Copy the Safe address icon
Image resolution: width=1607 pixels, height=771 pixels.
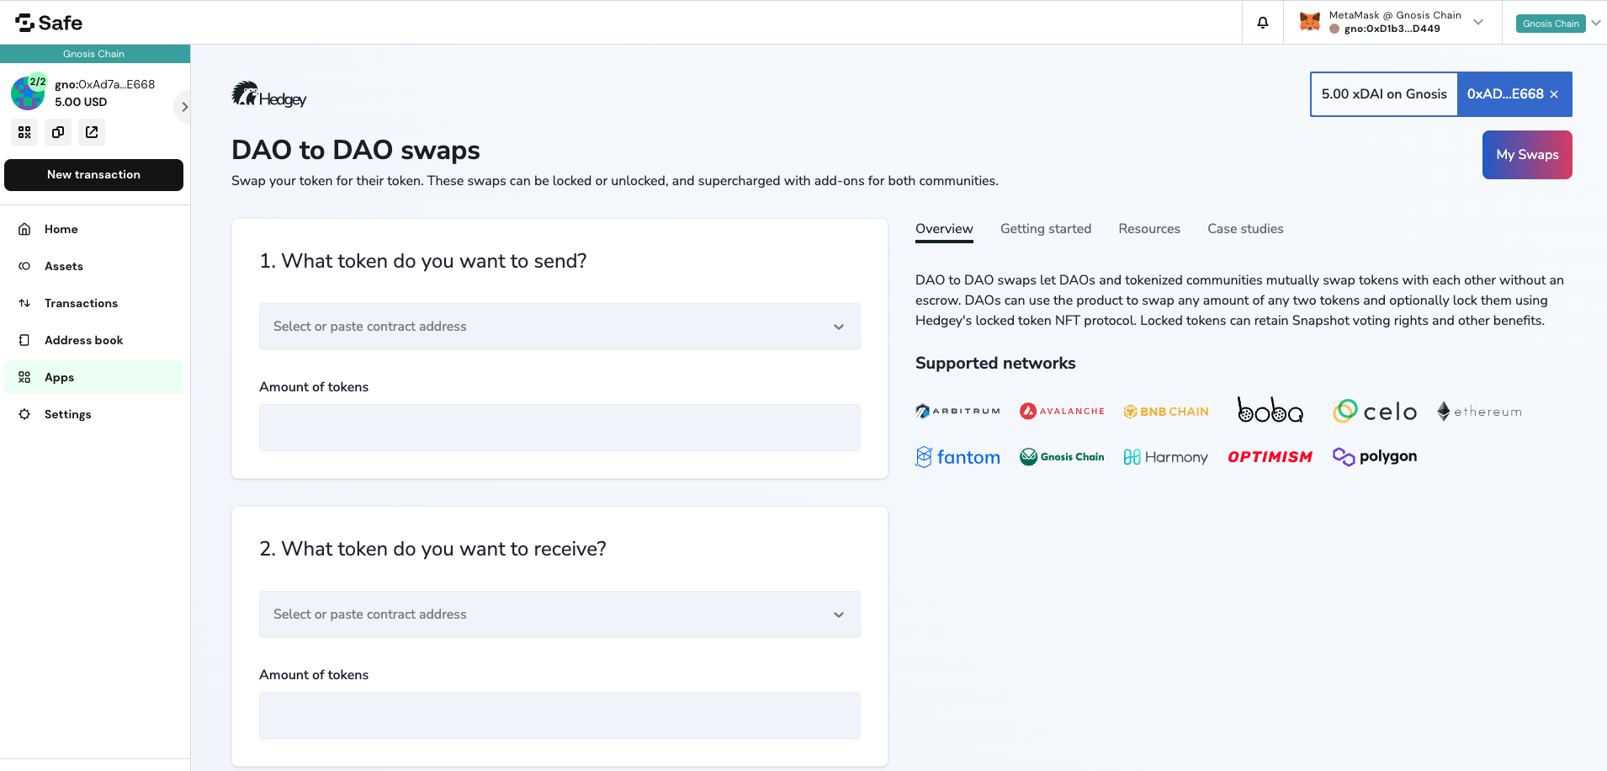[58, 132]
